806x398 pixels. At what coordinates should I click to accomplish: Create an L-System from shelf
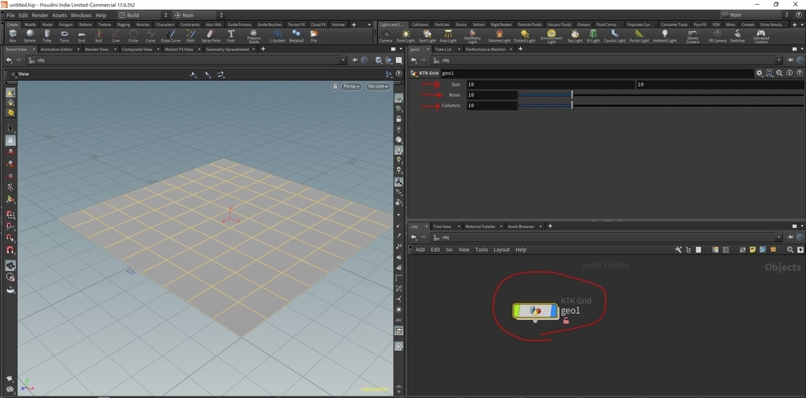[x=277, y=36]
